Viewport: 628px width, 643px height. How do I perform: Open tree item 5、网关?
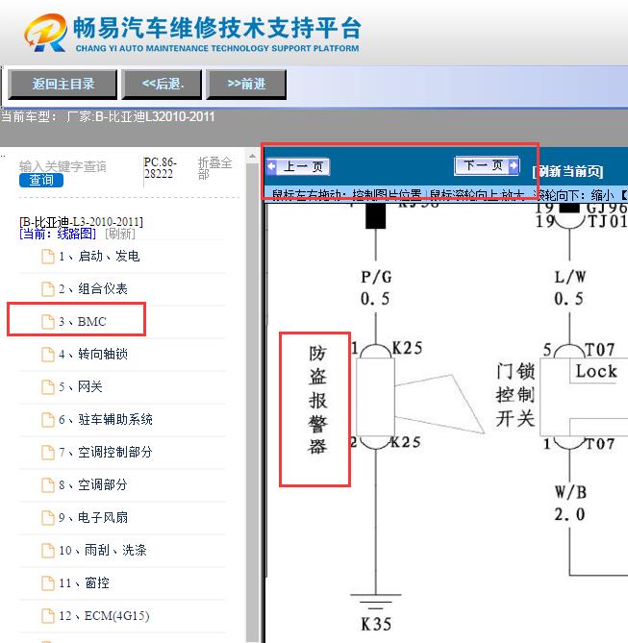(81, 386)
